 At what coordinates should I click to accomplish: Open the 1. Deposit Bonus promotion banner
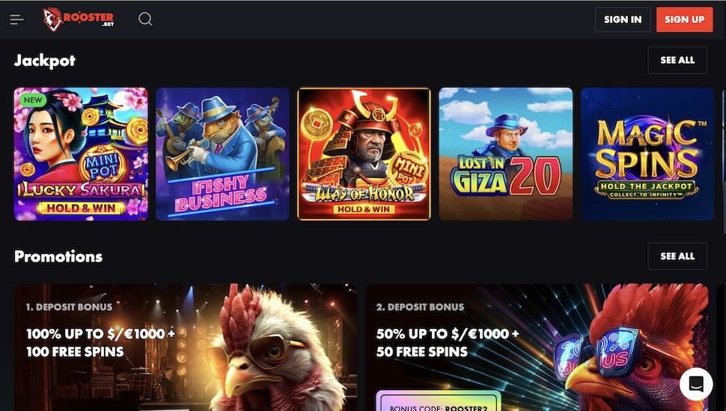[185, 347]
